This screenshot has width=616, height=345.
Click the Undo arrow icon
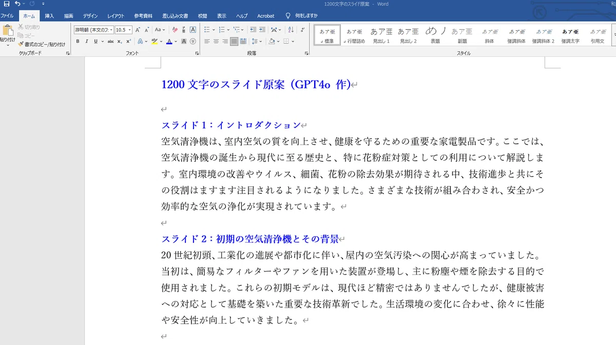pos(18,4)
